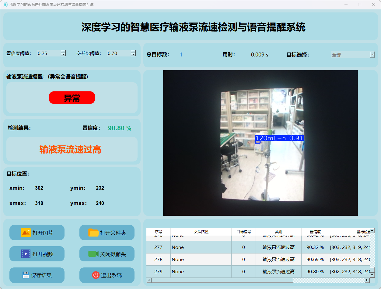The height and width of the screenshot is (289, 381).
Task: Click the red 异常 status button
Action: [x=72, y=98]
